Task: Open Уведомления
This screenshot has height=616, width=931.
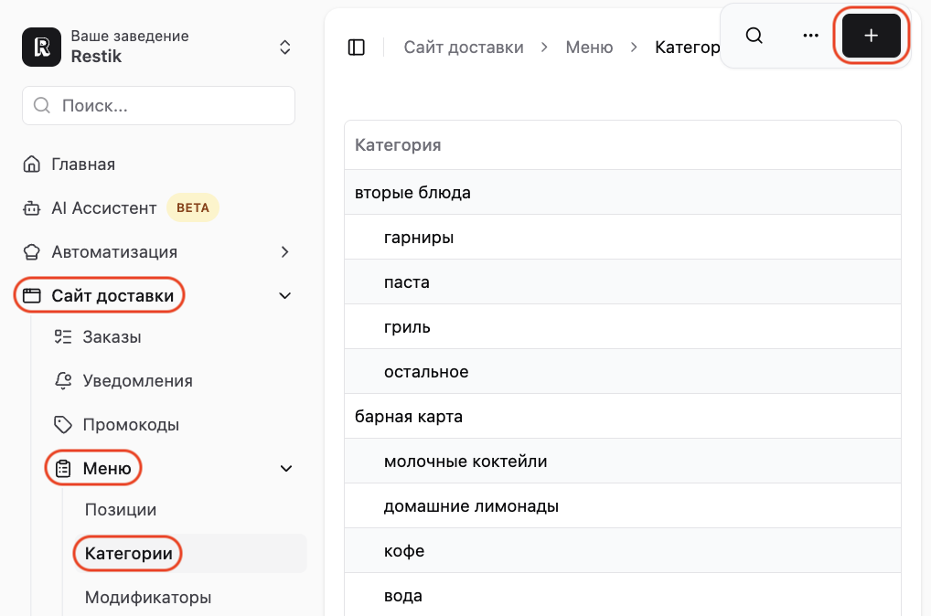Action: 138,381
